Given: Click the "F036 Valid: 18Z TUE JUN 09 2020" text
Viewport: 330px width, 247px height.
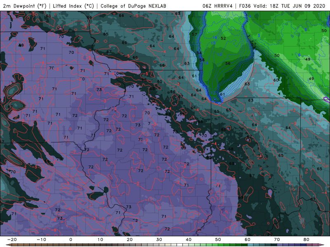Looking at the screenshot, I should click(x=282, y=6).
